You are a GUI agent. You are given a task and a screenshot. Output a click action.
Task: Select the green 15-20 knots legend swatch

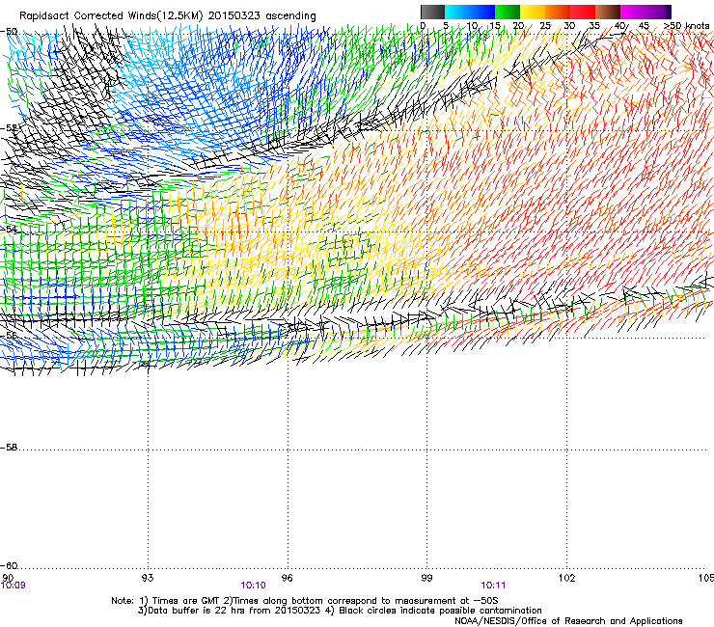click(508, 12)
